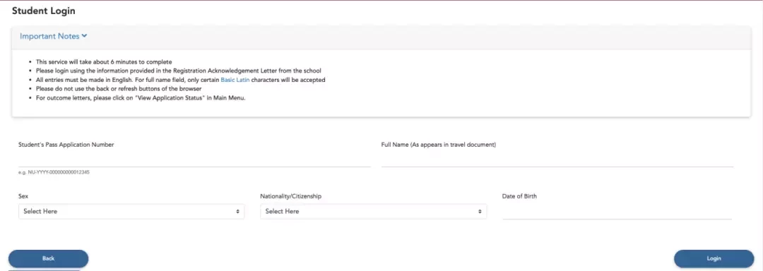Focus the Student's Pass Application Number field
The width and height of the screenshot is (763, 271).
(195, 159)
